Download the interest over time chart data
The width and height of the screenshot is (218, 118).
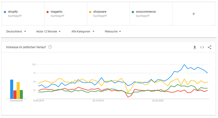[195, 47]
